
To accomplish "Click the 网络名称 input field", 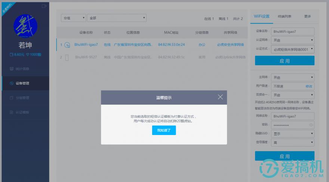I will click(x=292, y=116).
